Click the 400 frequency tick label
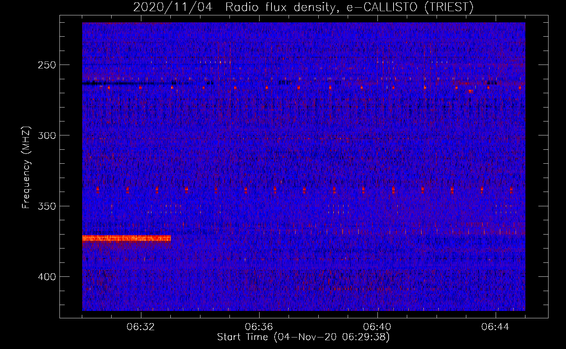This screenshot has height=349, width=566. pyautogui.click(x=47, y=277)
